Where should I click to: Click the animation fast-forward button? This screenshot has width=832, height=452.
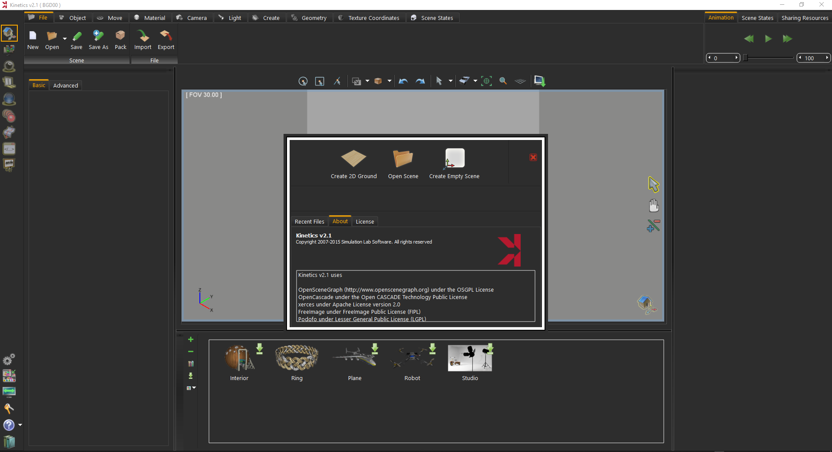(787, 39)
